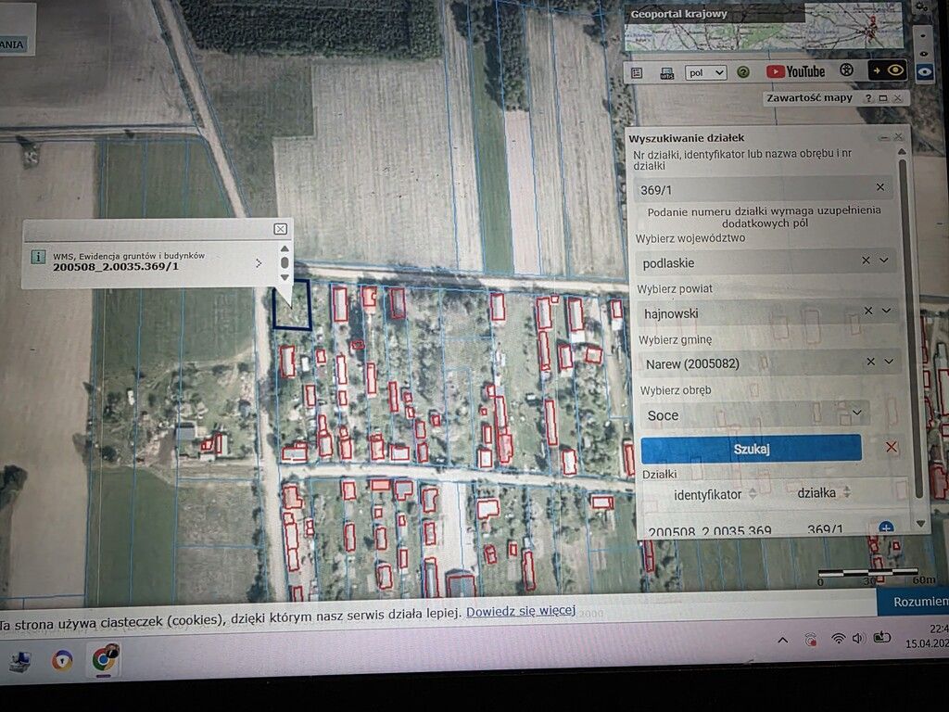The height and width of the screenshot is (712, 949).
Task: Open the battery status icon
Action: click(x=882, y=636)
